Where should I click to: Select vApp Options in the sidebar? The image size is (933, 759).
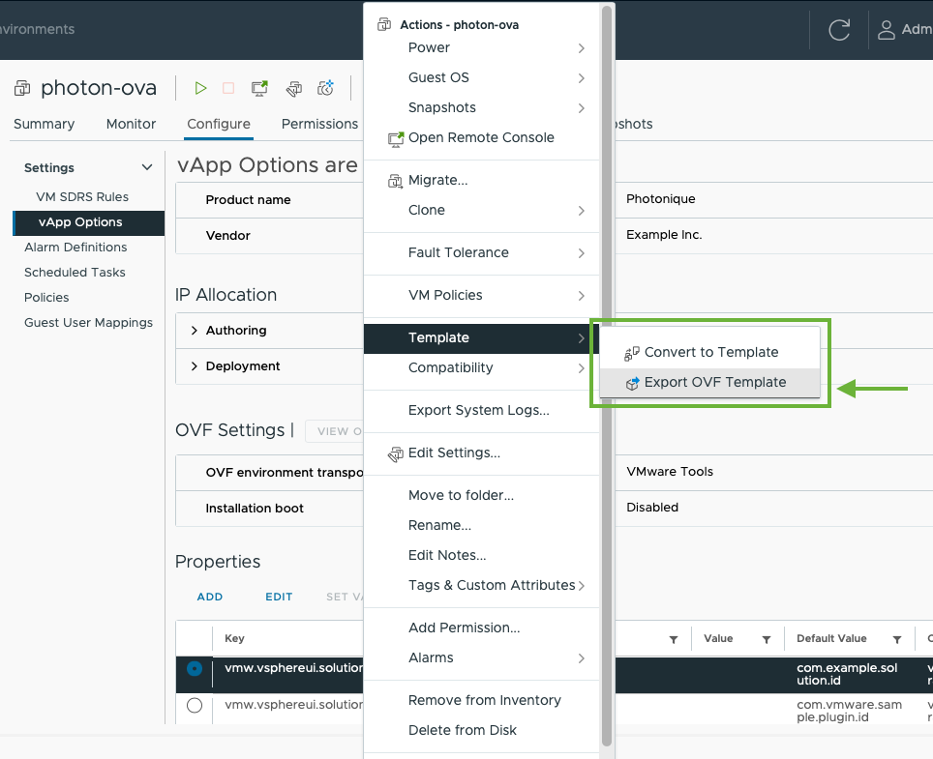click(x=89, y=223)
